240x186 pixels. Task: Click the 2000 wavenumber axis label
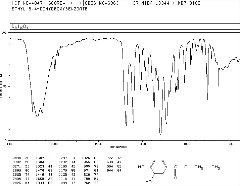98,144
